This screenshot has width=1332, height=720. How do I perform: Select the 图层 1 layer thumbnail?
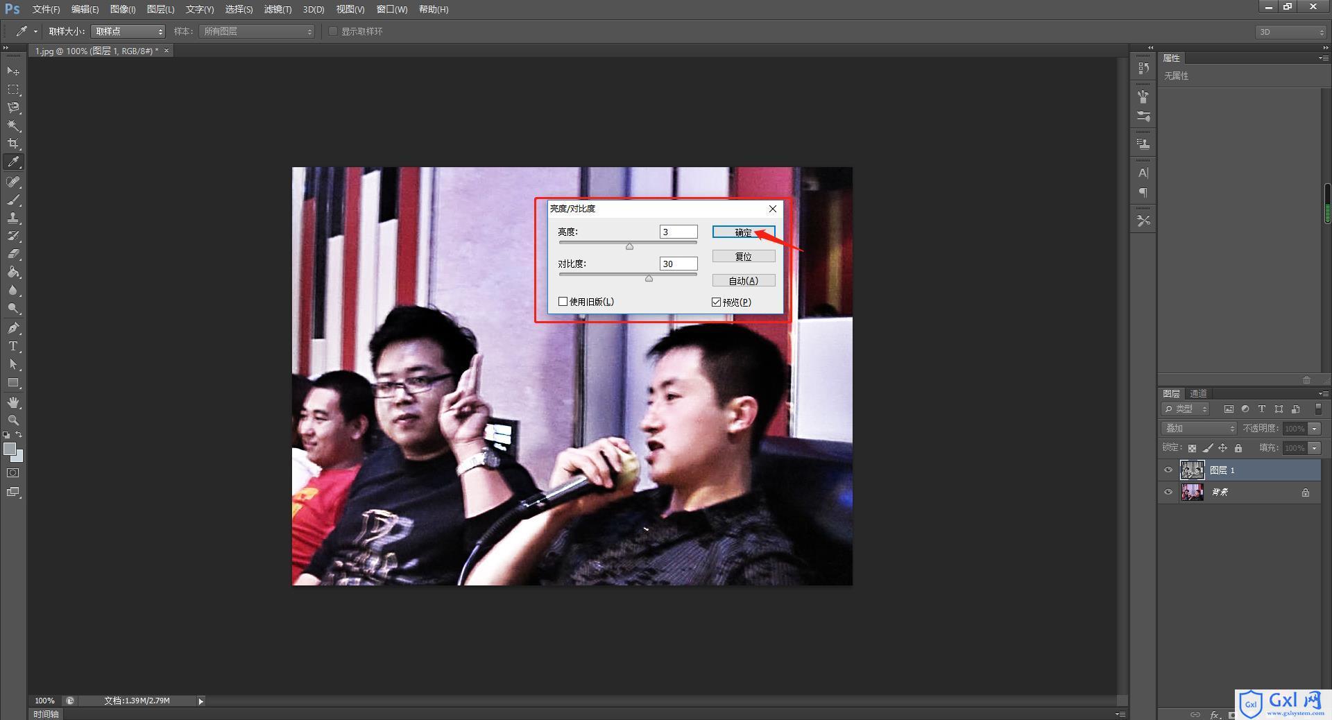(1192, 470)
